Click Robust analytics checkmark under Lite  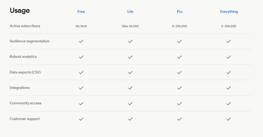(x=130, y=57)
